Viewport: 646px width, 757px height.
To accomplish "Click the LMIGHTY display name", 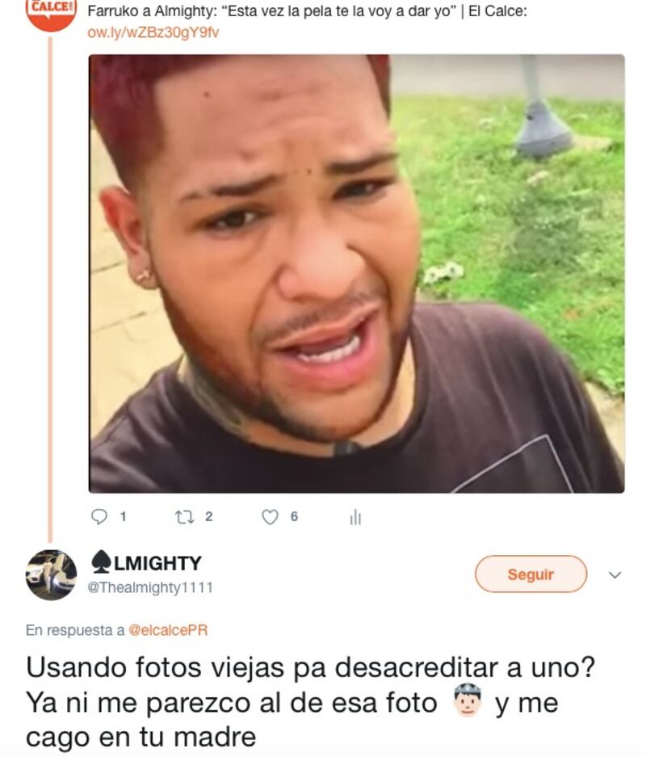I will 157,563.
